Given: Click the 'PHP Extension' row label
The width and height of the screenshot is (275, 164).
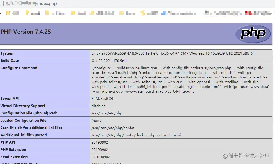Looking at the screenshot, I should tap(13, 149).
